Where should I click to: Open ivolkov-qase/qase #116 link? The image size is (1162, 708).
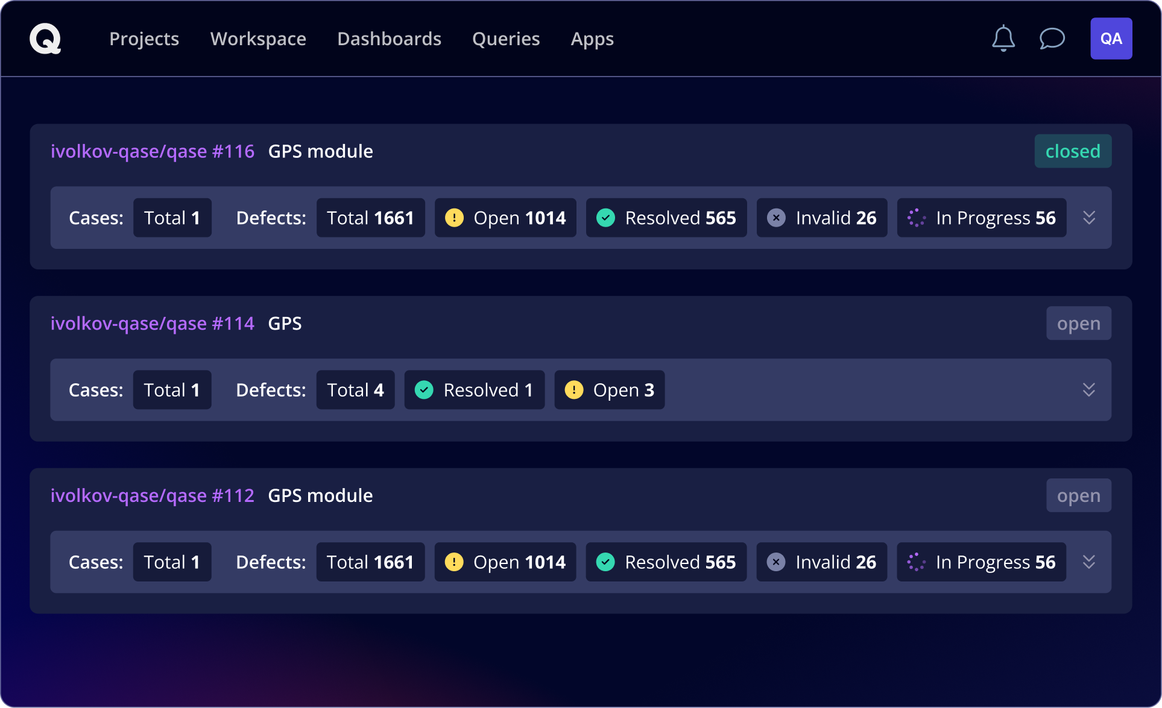click(153, 151)
